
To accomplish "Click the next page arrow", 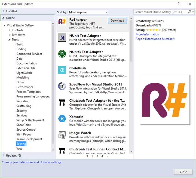I will tap(107, 156).
